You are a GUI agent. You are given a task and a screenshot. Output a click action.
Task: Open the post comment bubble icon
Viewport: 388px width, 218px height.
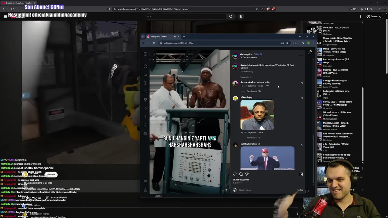tap(241, 174)
